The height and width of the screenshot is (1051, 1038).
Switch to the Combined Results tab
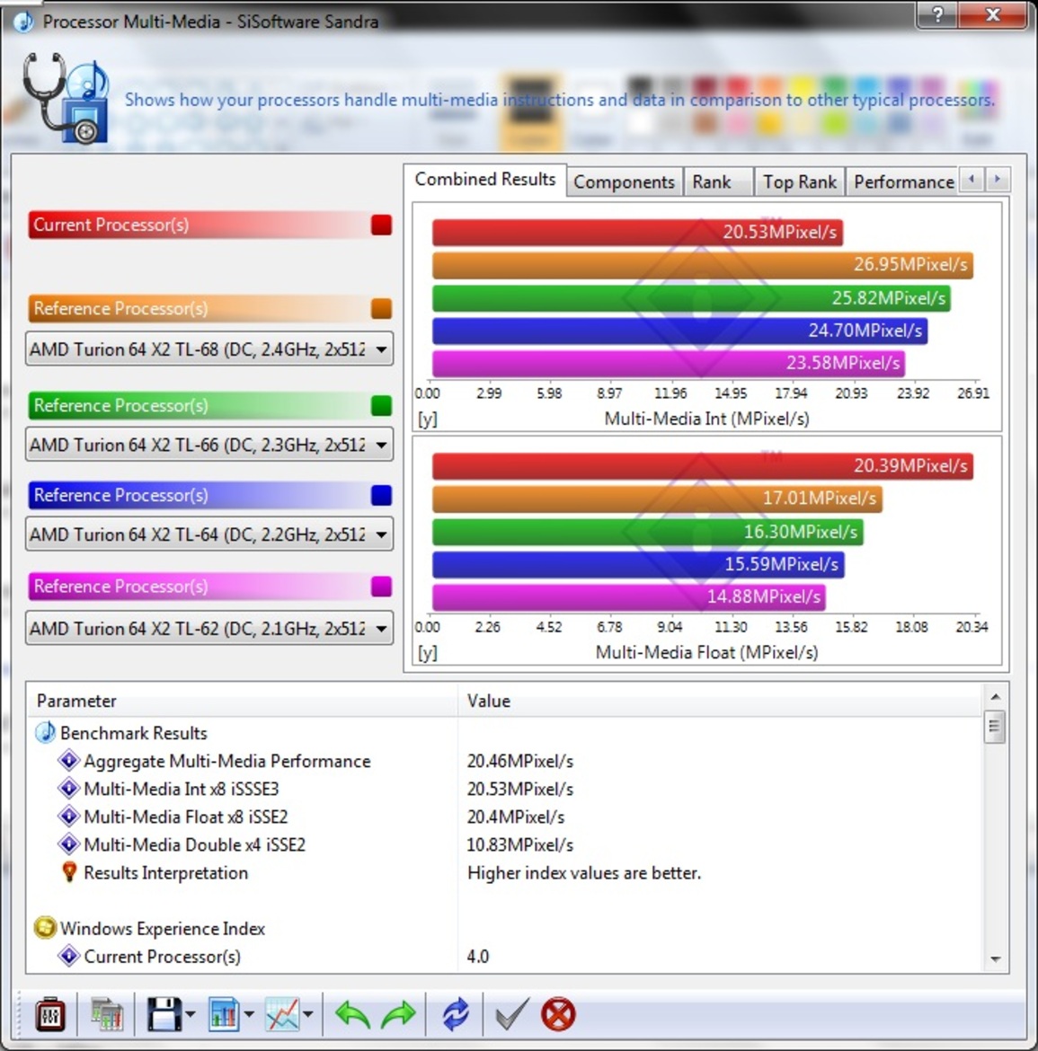coord(484,180)
